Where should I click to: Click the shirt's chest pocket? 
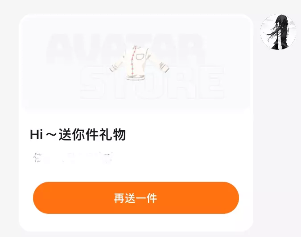140,56
